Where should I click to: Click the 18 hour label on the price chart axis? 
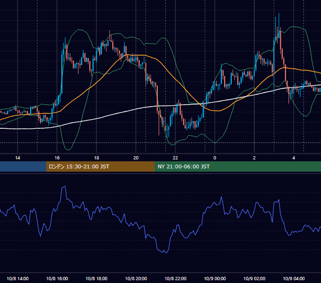coord(96,158)
